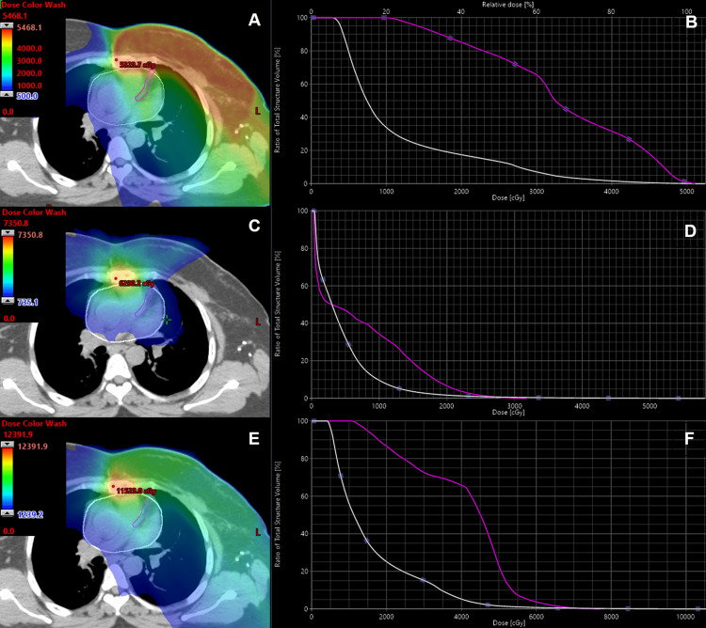Click the upper dose limit arrow above 5468.1 bar
Screen dimensions: 706x628
(7, 26)
